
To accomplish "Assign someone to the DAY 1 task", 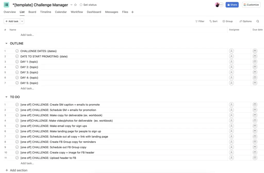I will [231, 62].
